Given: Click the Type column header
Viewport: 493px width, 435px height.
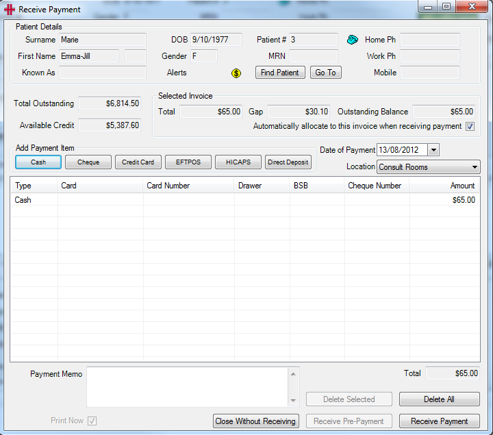Looking at the screenshot, I should click(x=34, y=186).
